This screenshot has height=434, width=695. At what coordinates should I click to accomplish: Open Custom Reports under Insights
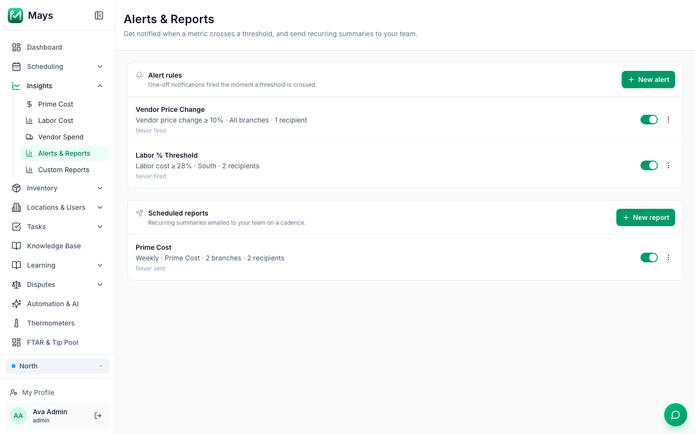(x=65, y=170)
